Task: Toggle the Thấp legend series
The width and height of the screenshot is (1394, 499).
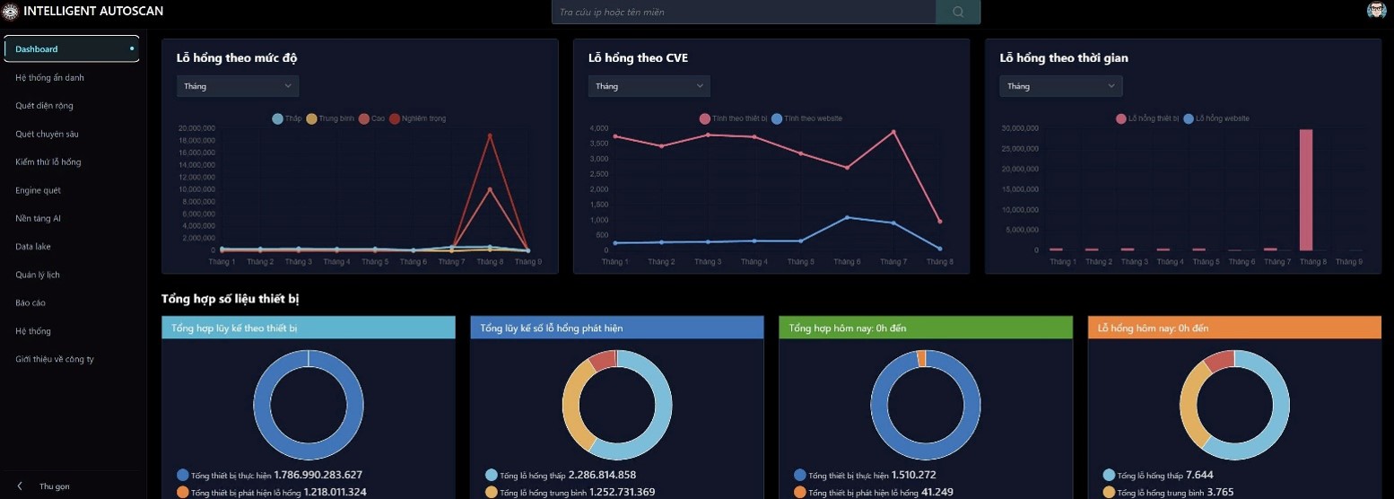Action: pyautogui.click(x=287, y=118)
